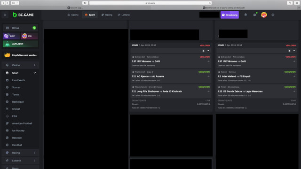Collapse the Sport sidebar section

35,73
